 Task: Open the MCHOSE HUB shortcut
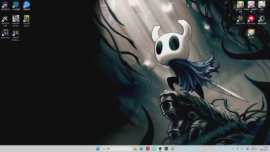tap(5, 21)
